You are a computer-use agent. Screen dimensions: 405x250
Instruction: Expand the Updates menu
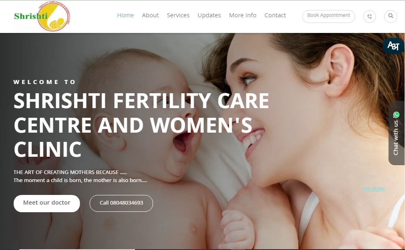coord(209,15)
